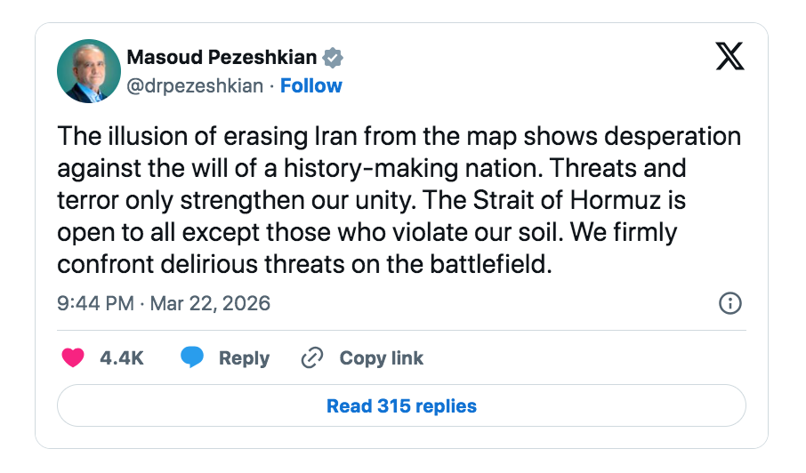Click the 4.4K likes count
The width and height of the screenshot is (806, 473).
point(122,358)
